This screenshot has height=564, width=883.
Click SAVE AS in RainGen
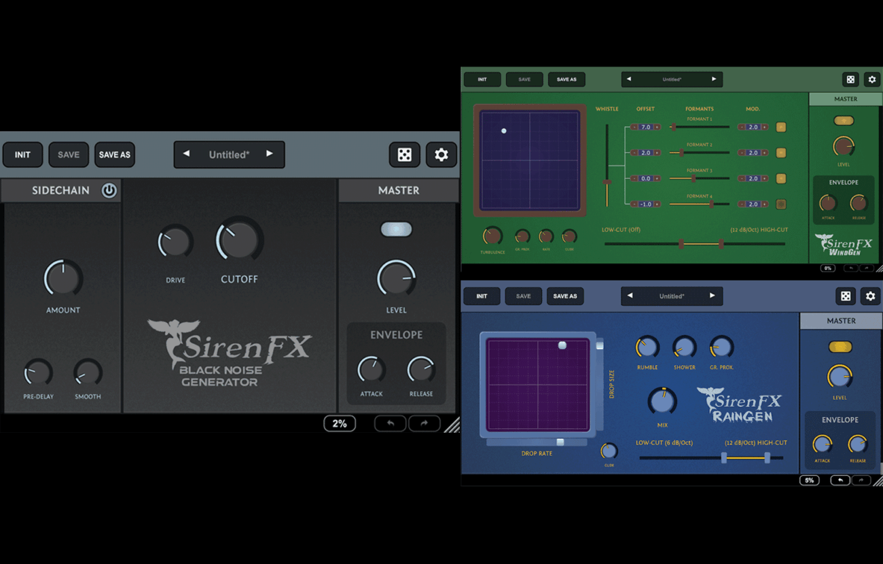[565, 296]
